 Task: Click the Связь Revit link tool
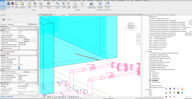[9, 5]
